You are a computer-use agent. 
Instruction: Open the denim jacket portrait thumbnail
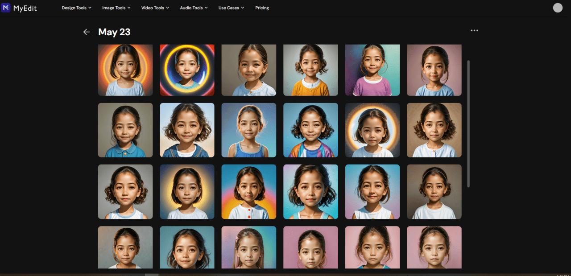pos(187,130)
